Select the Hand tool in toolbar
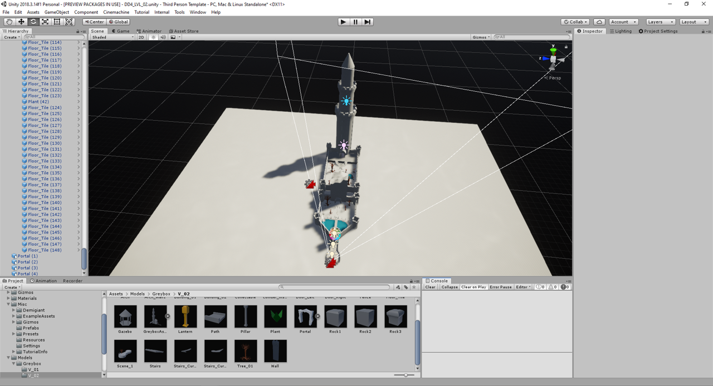 coord(9,22)
